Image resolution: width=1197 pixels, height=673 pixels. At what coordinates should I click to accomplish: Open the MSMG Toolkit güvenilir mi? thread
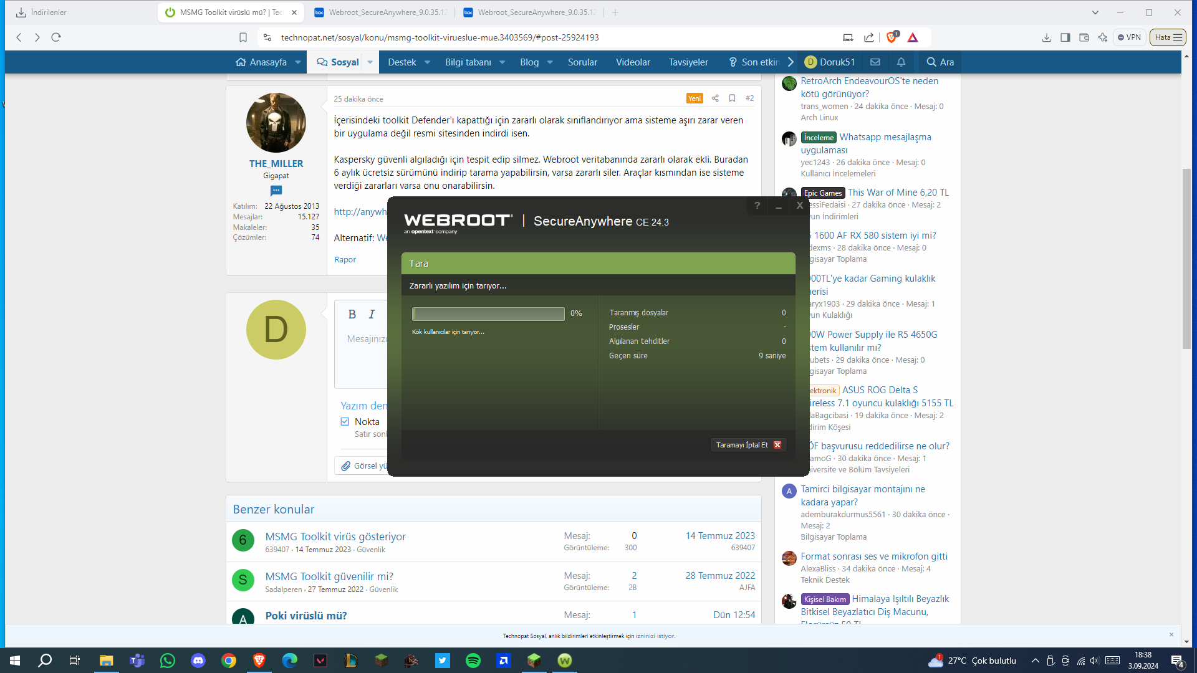tap(329, 576)
